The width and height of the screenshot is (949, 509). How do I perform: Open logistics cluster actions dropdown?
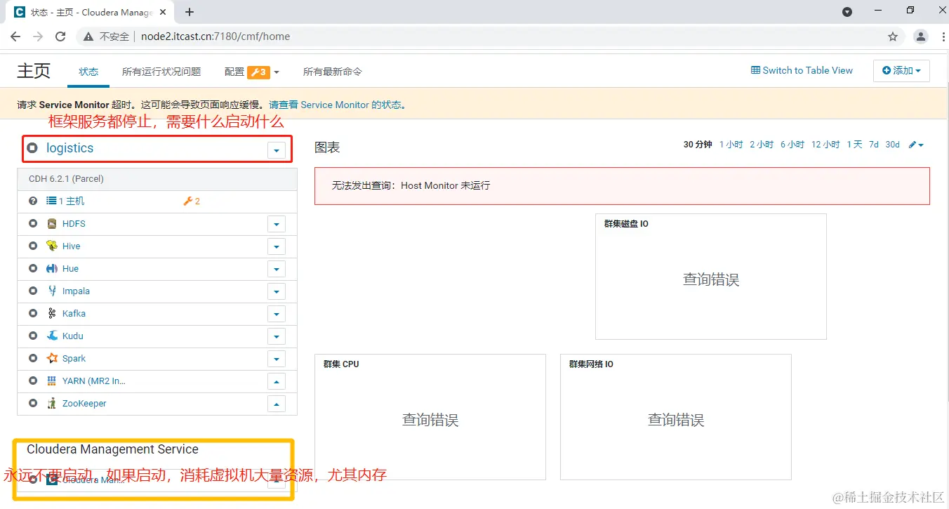tap(277, 150)
